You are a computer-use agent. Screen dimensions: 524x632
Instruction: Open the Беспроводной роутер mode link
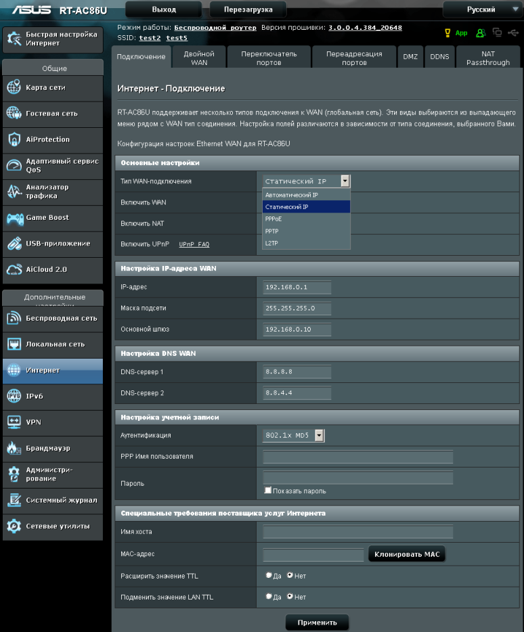(x=215, y=28)
